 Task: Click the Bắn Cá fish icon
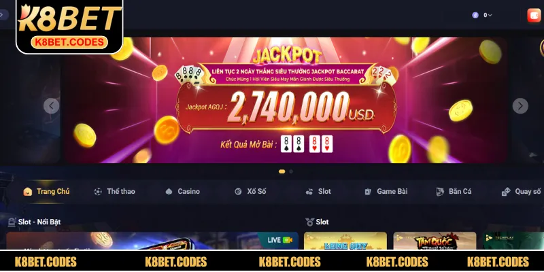point(440,192)
